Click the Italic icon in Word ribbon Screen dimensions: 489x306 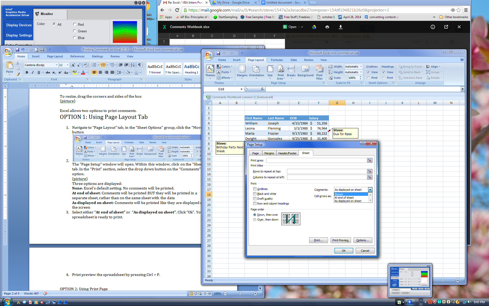(x=33, y=72)
